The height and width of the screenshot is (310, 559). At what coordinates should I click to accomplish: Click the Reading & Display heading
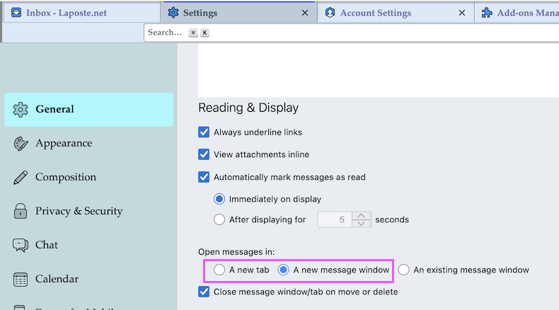point(248,108)
